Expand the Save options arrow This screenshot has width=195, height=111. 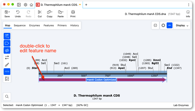click(x=9, y=12)
